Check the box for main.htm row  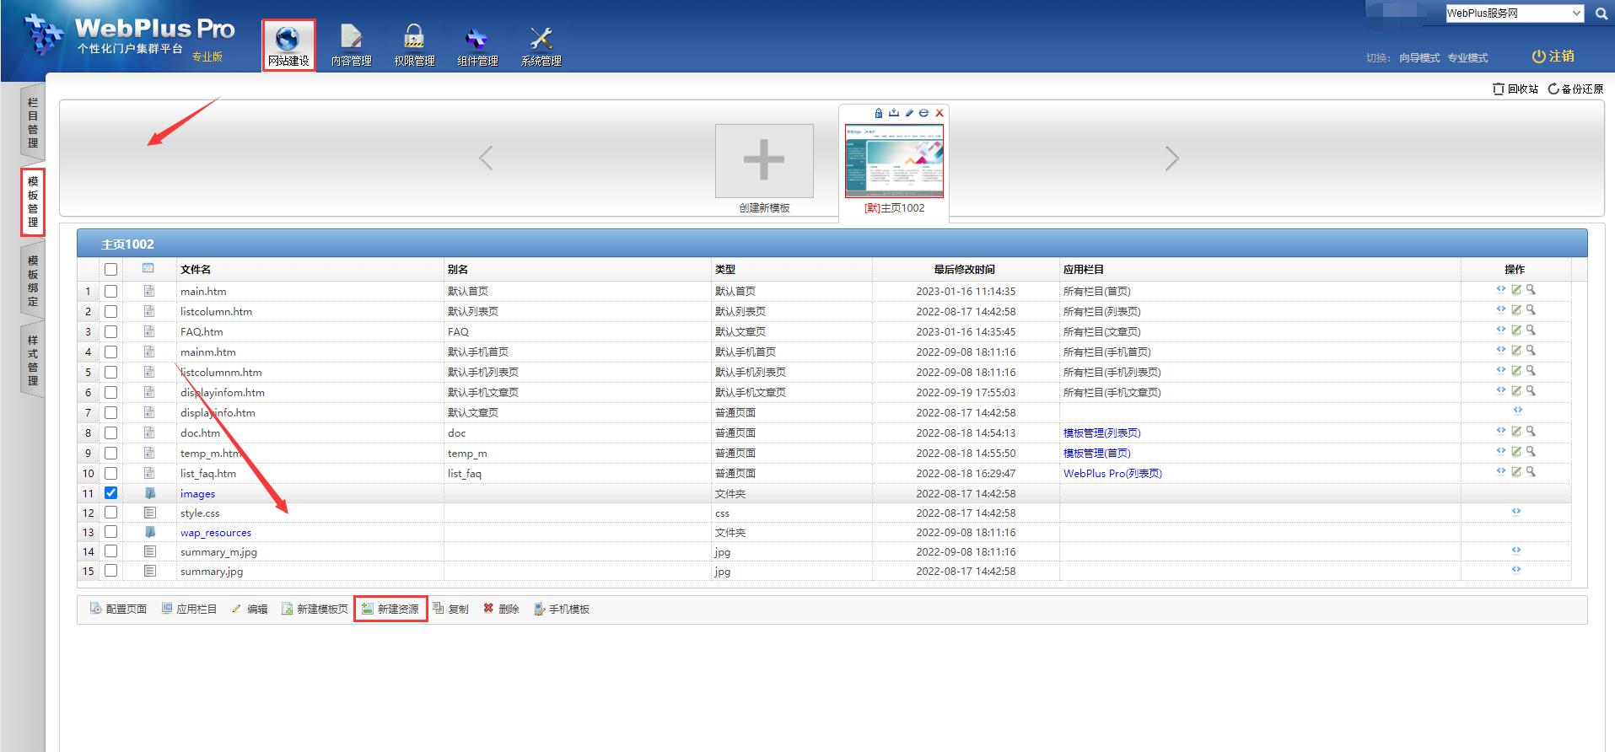point(110,291)
